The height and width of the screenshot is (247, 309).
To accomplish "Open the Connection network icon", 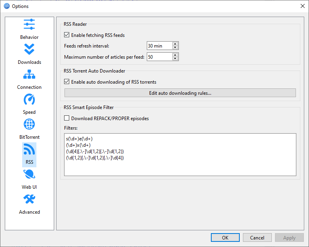I will click(x=29, y=75).
